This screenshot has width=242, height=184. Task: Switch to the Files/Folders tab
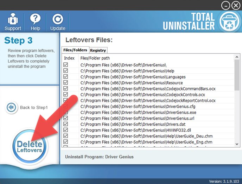tap(75, 50)
